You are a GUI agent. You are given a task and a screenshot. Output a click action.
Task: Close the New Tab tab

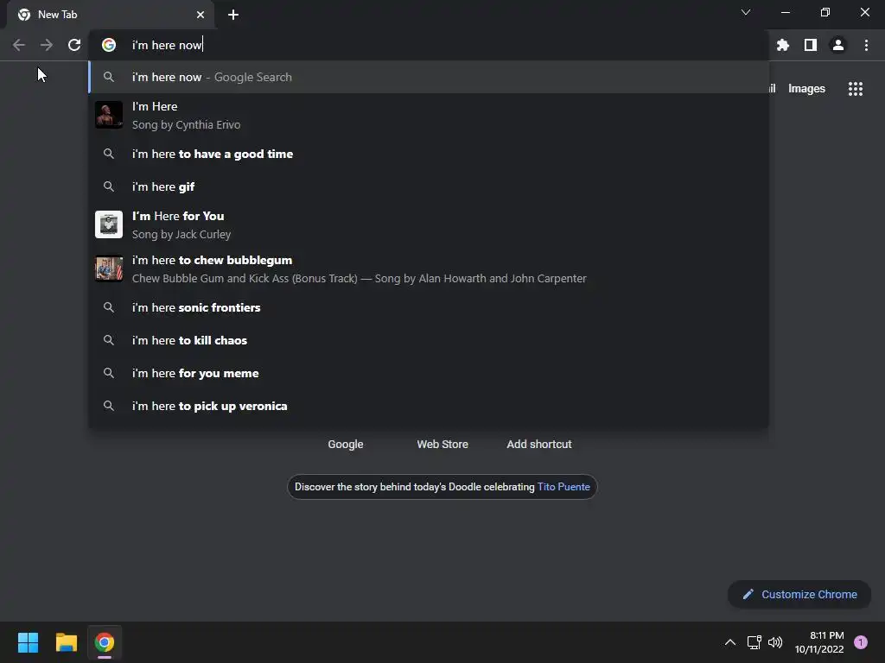[201, 15]
